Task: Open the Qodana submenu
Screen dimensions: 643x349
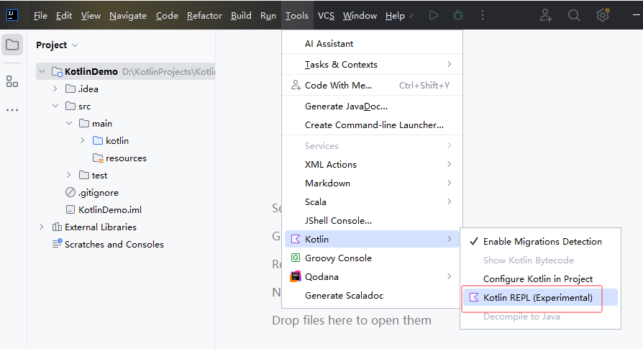Action: point(372,277)
